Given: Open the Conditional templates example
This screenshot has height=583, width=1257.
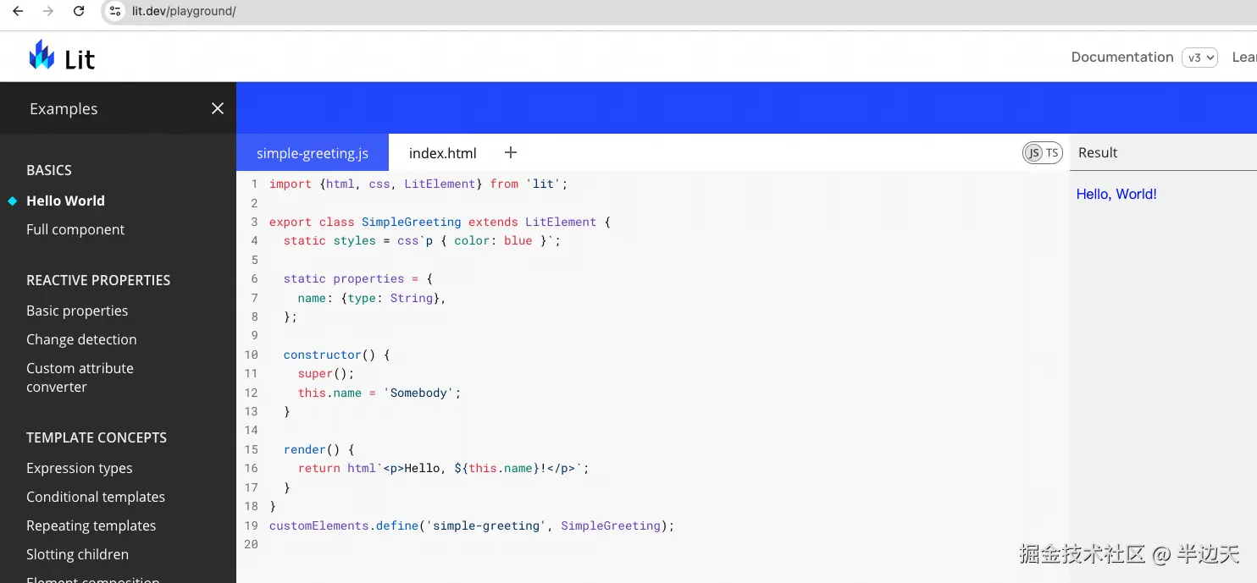Looking at the screenshot, I should pos(96,497).
